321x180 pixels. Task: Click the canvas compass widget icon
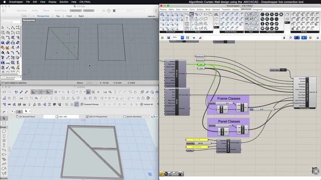(315, 170)
